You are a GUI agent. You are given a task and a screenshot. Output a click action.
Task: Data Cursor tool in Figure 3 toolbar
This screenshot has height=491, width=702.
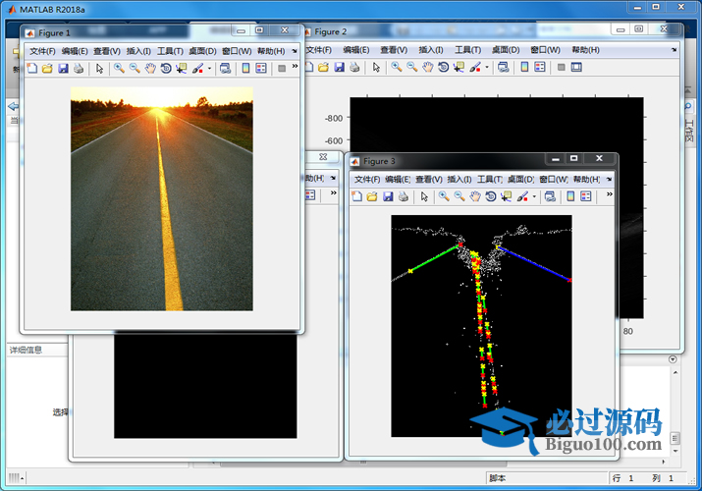(x=506, y=196)
